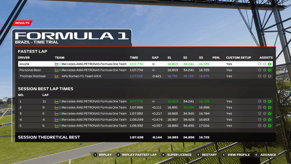Click the PEN. column header

pyautogui.click(x=216, y=58)
